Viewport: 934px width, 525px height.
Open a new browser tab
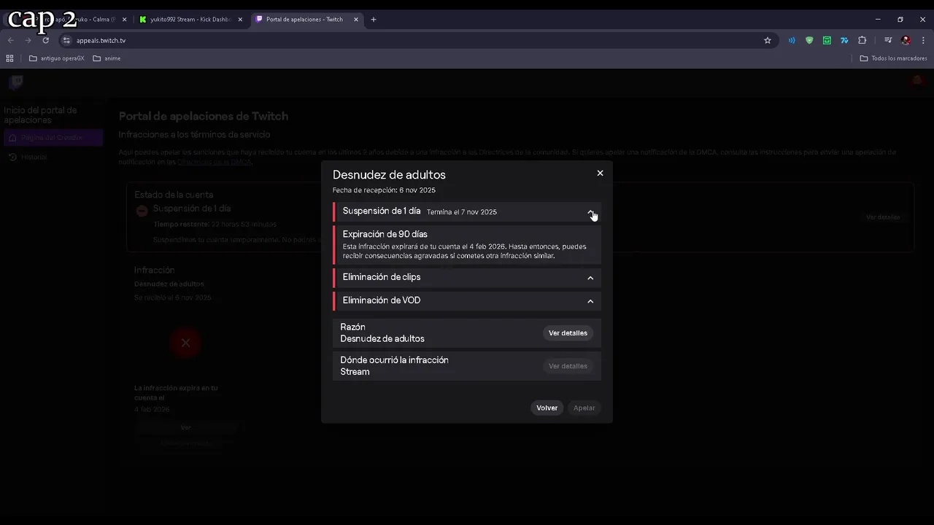click(374, 20)
